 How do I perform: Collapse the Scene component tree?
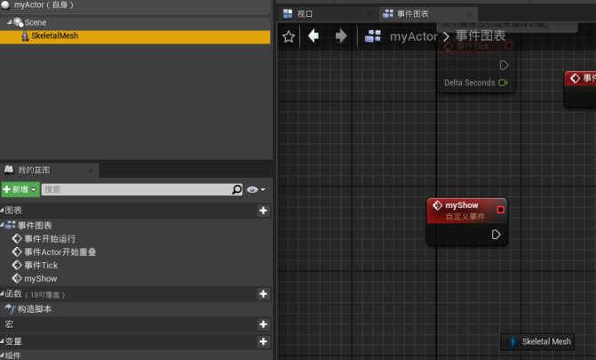[x=9, y=22]
